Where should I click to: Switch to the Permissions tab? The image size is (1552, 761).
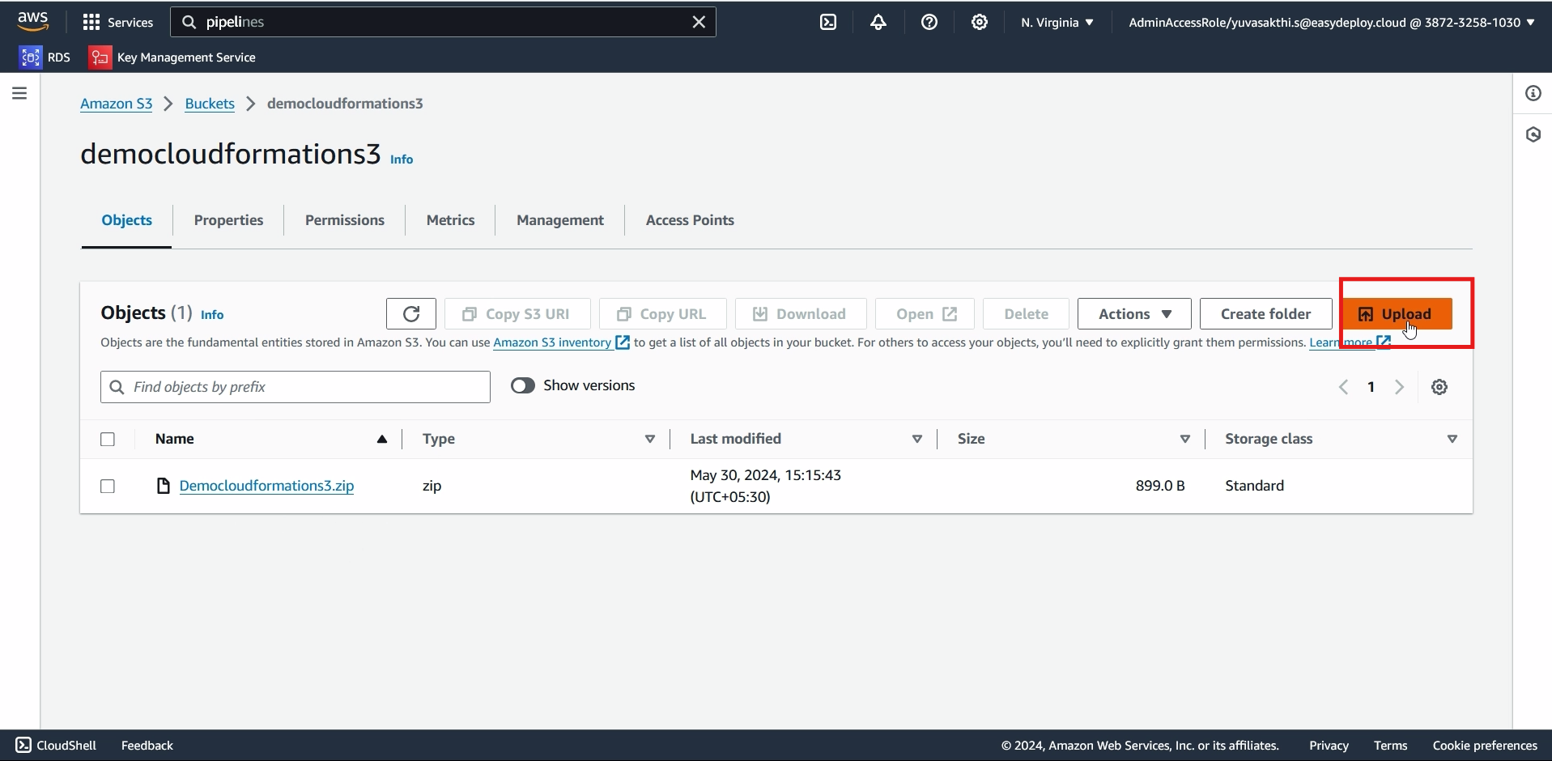click(345, 220)
